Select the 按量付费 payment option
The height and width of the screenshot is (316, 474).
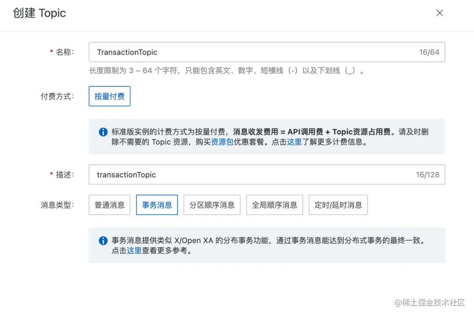click(x=109, y=96)
